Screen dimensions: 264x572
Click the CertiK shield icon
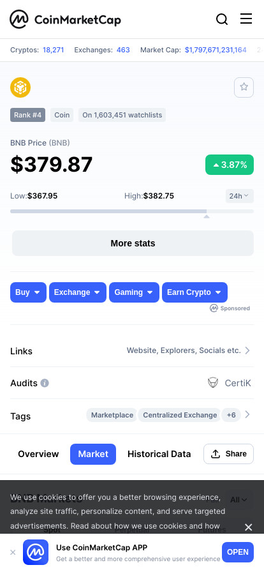(213, 382)
